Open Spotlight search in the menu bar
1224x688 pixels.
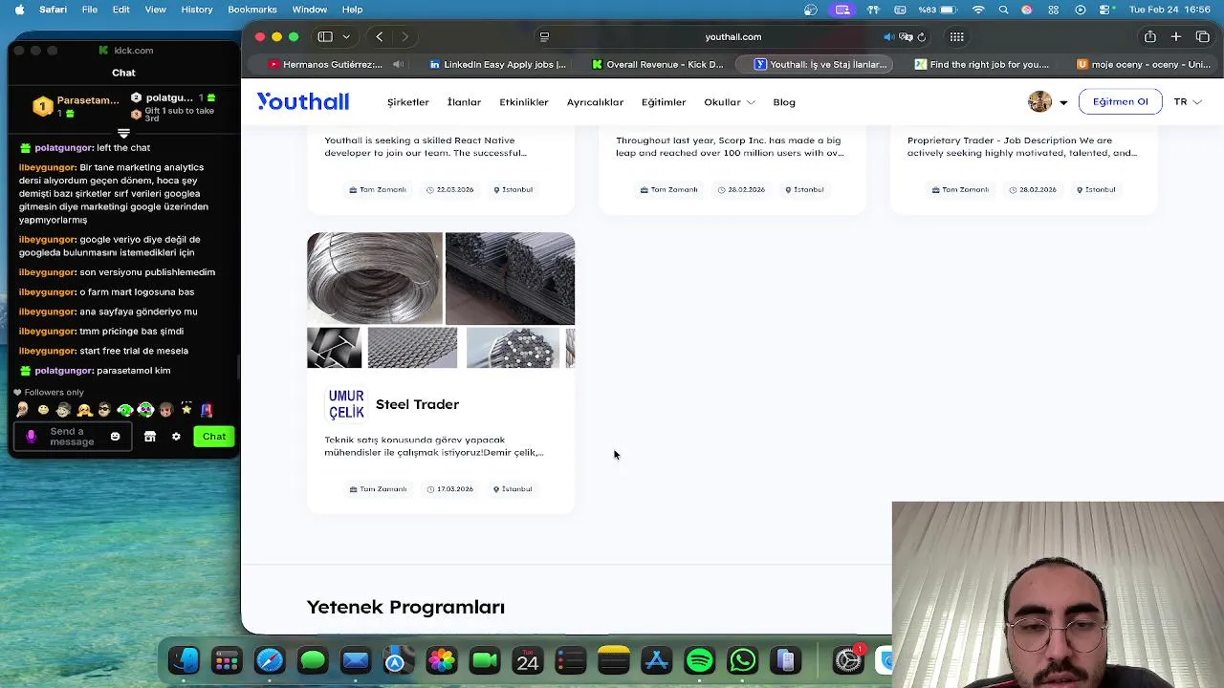(1003, 10)
